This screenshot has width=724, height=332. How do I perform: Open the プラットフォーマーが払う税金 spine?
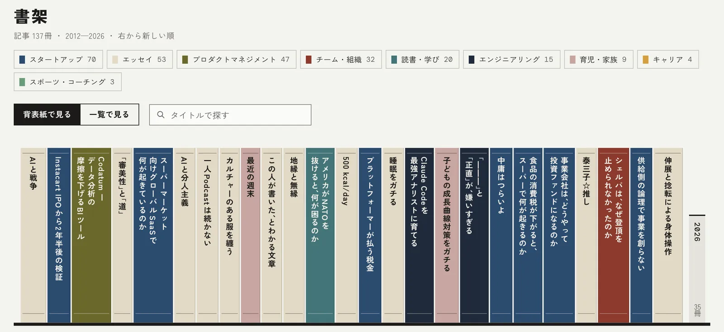tap(370, 235)
